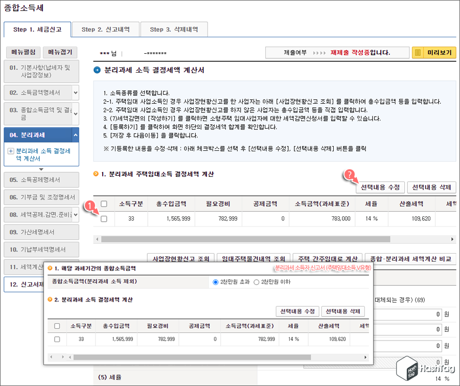Check the checkbox for income type 33 row
This screenshot has width=460, height=386.
point(105,220)
